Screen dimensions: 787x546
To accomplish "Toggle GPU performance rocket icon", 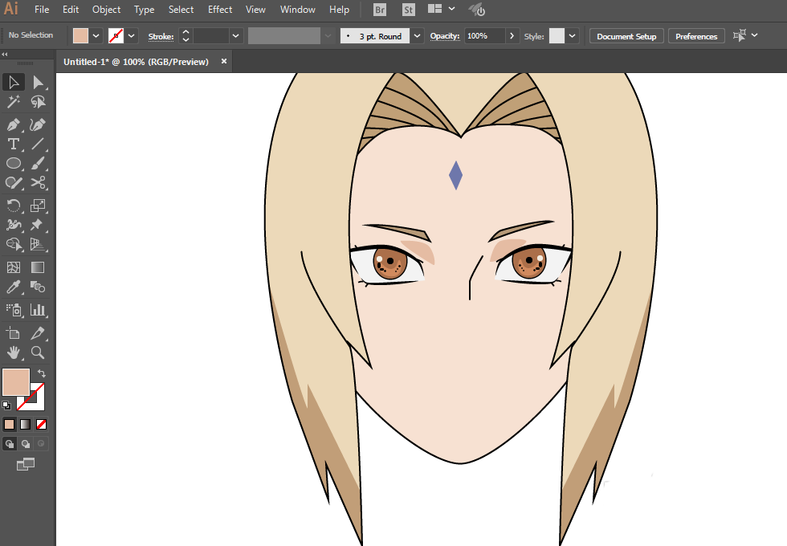I will [476, 10].
